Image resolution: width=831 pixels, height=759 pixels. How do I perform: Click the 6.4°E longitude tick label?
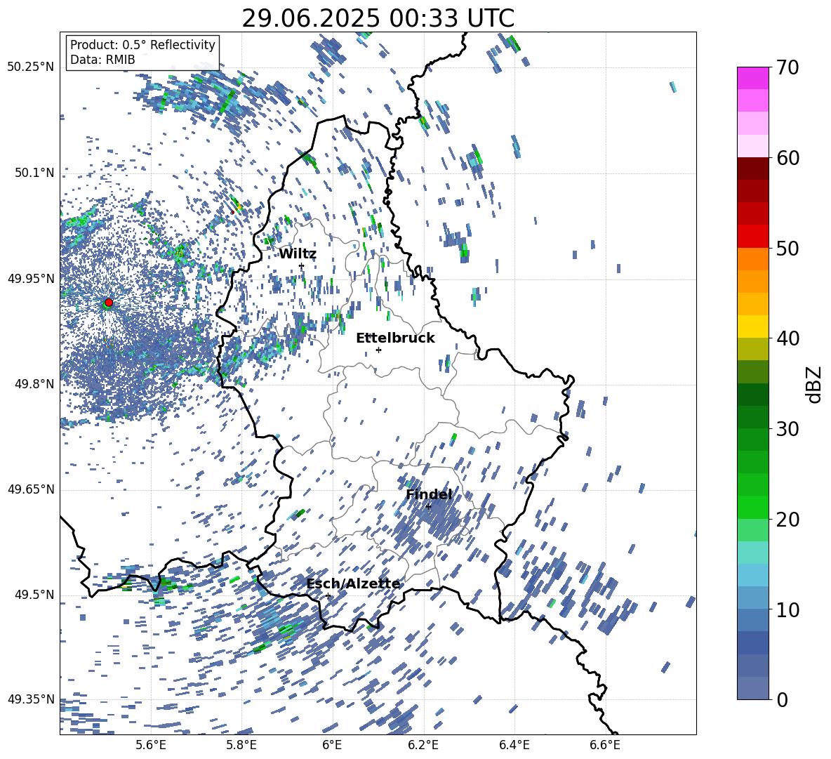tap(514, 745)
